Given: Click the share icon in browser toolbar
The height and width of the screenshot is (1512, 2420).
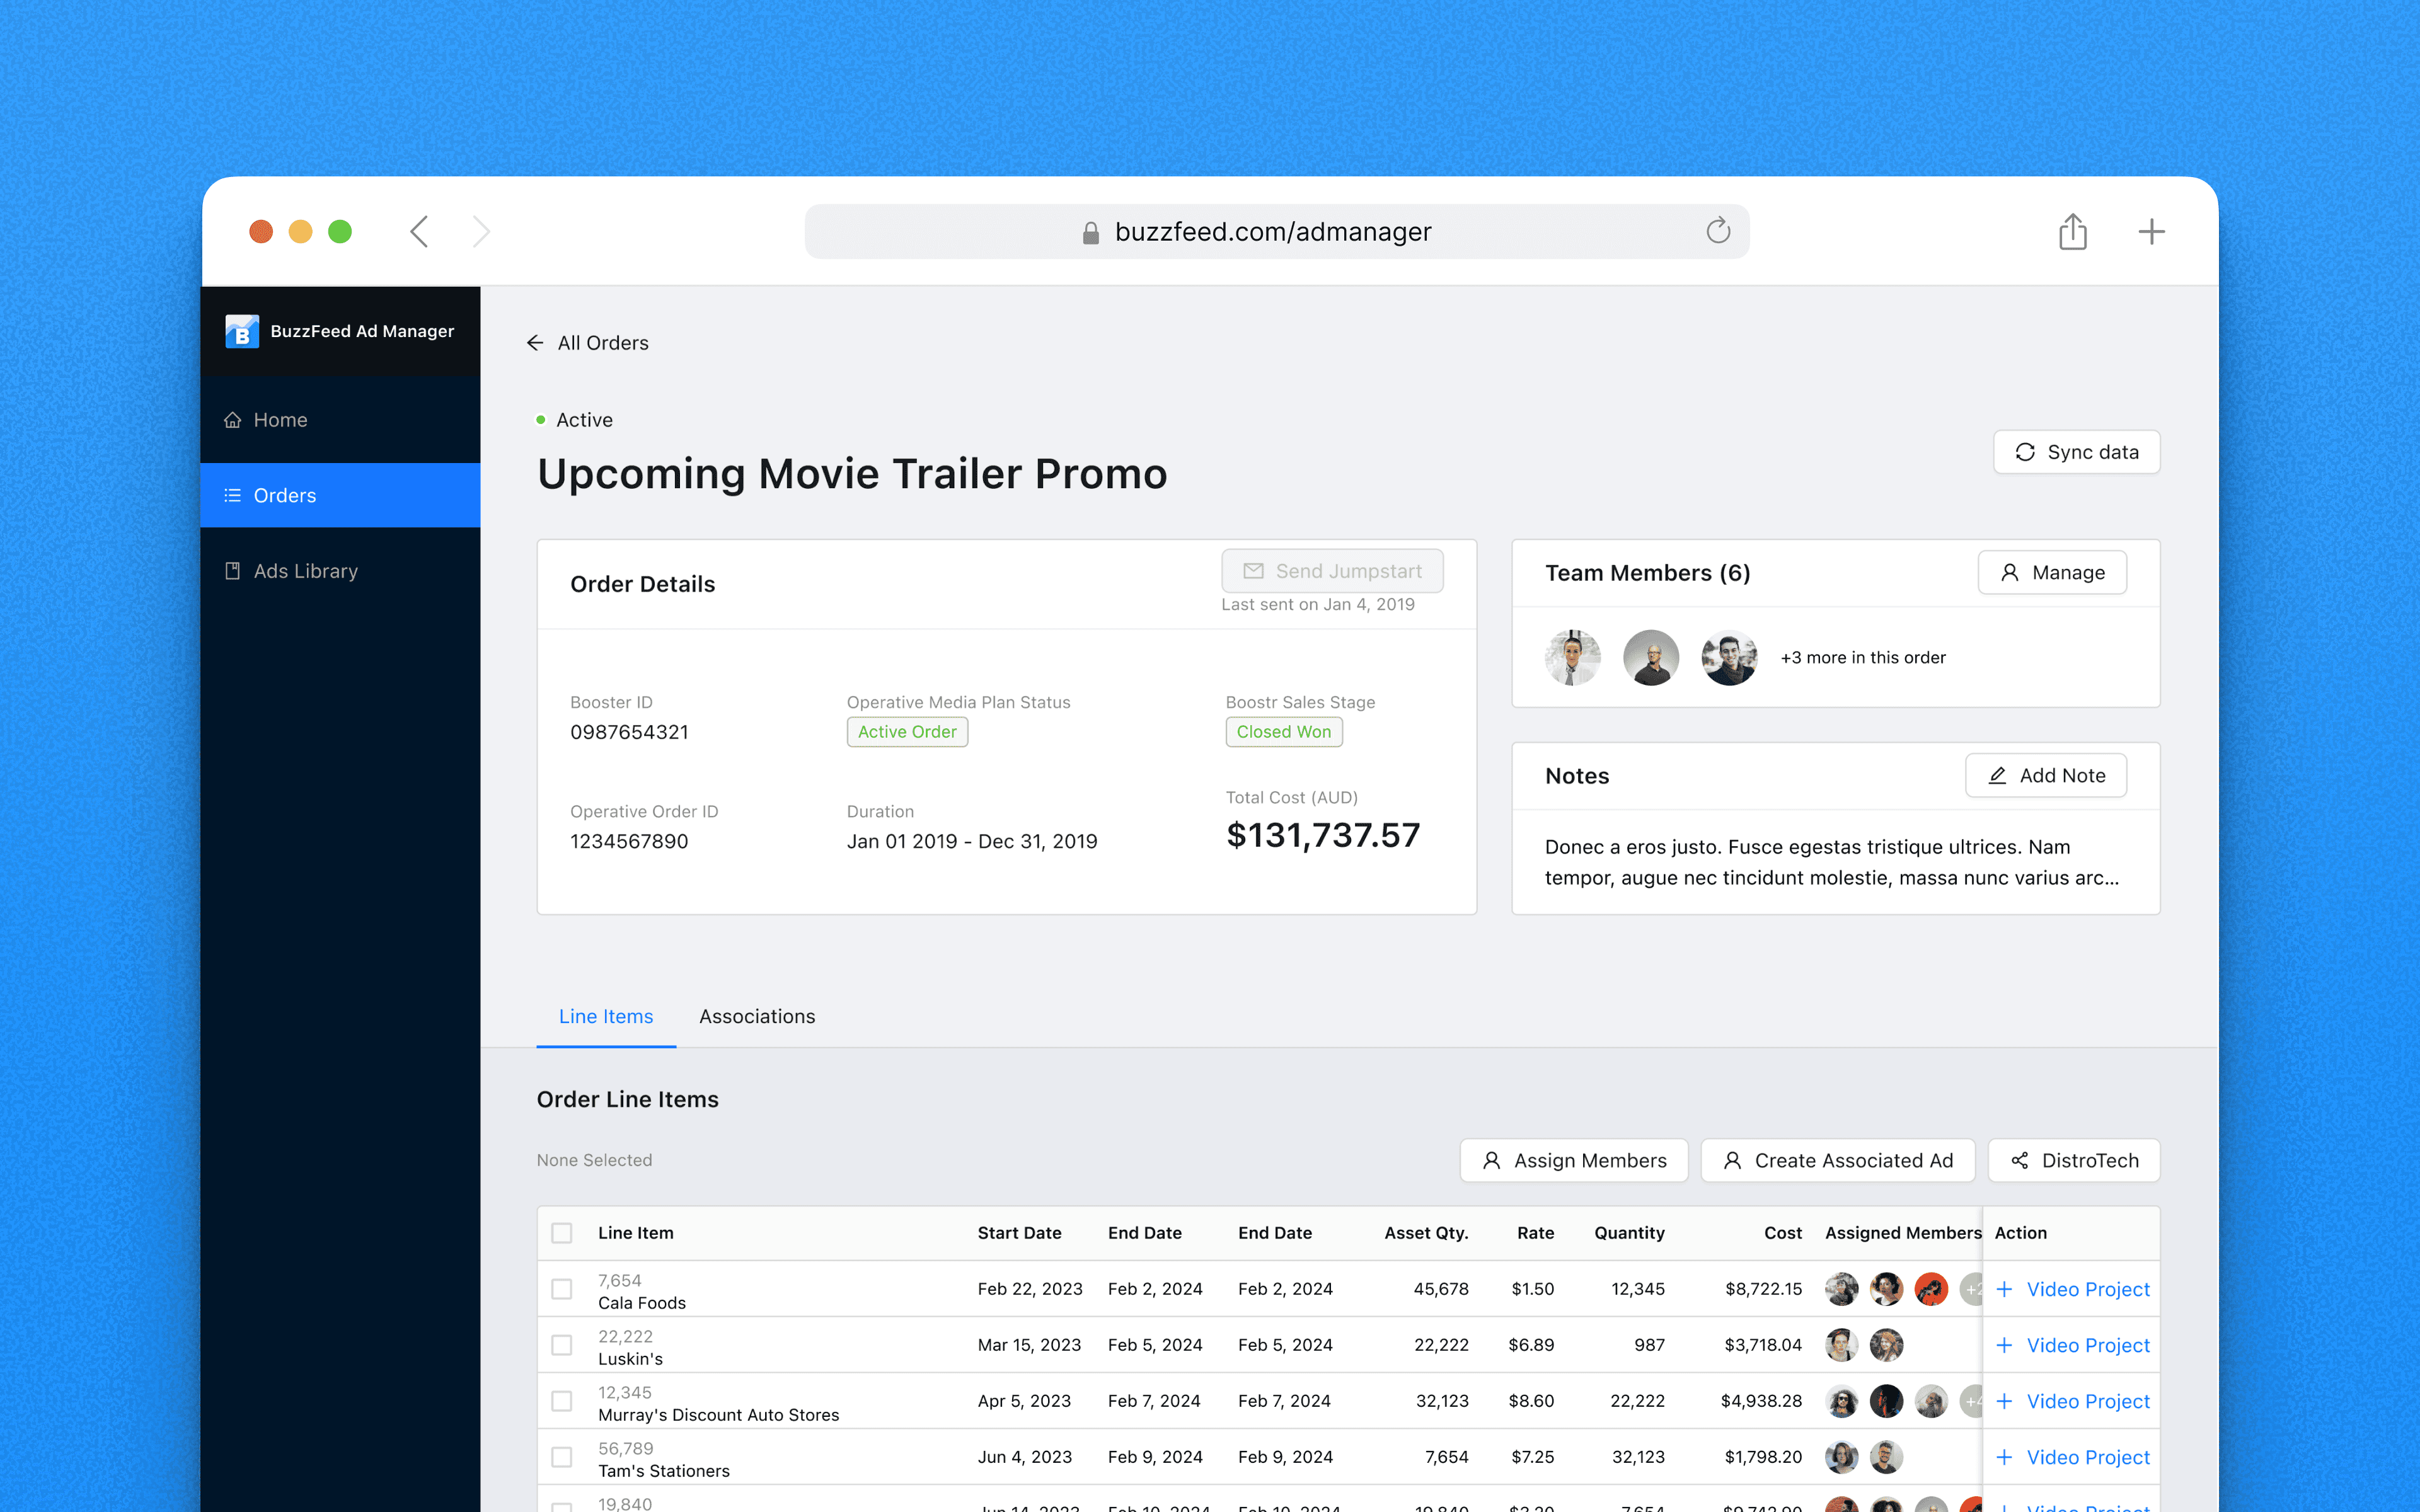Looking at the screenshot, I should click(x=2072, y=231).
